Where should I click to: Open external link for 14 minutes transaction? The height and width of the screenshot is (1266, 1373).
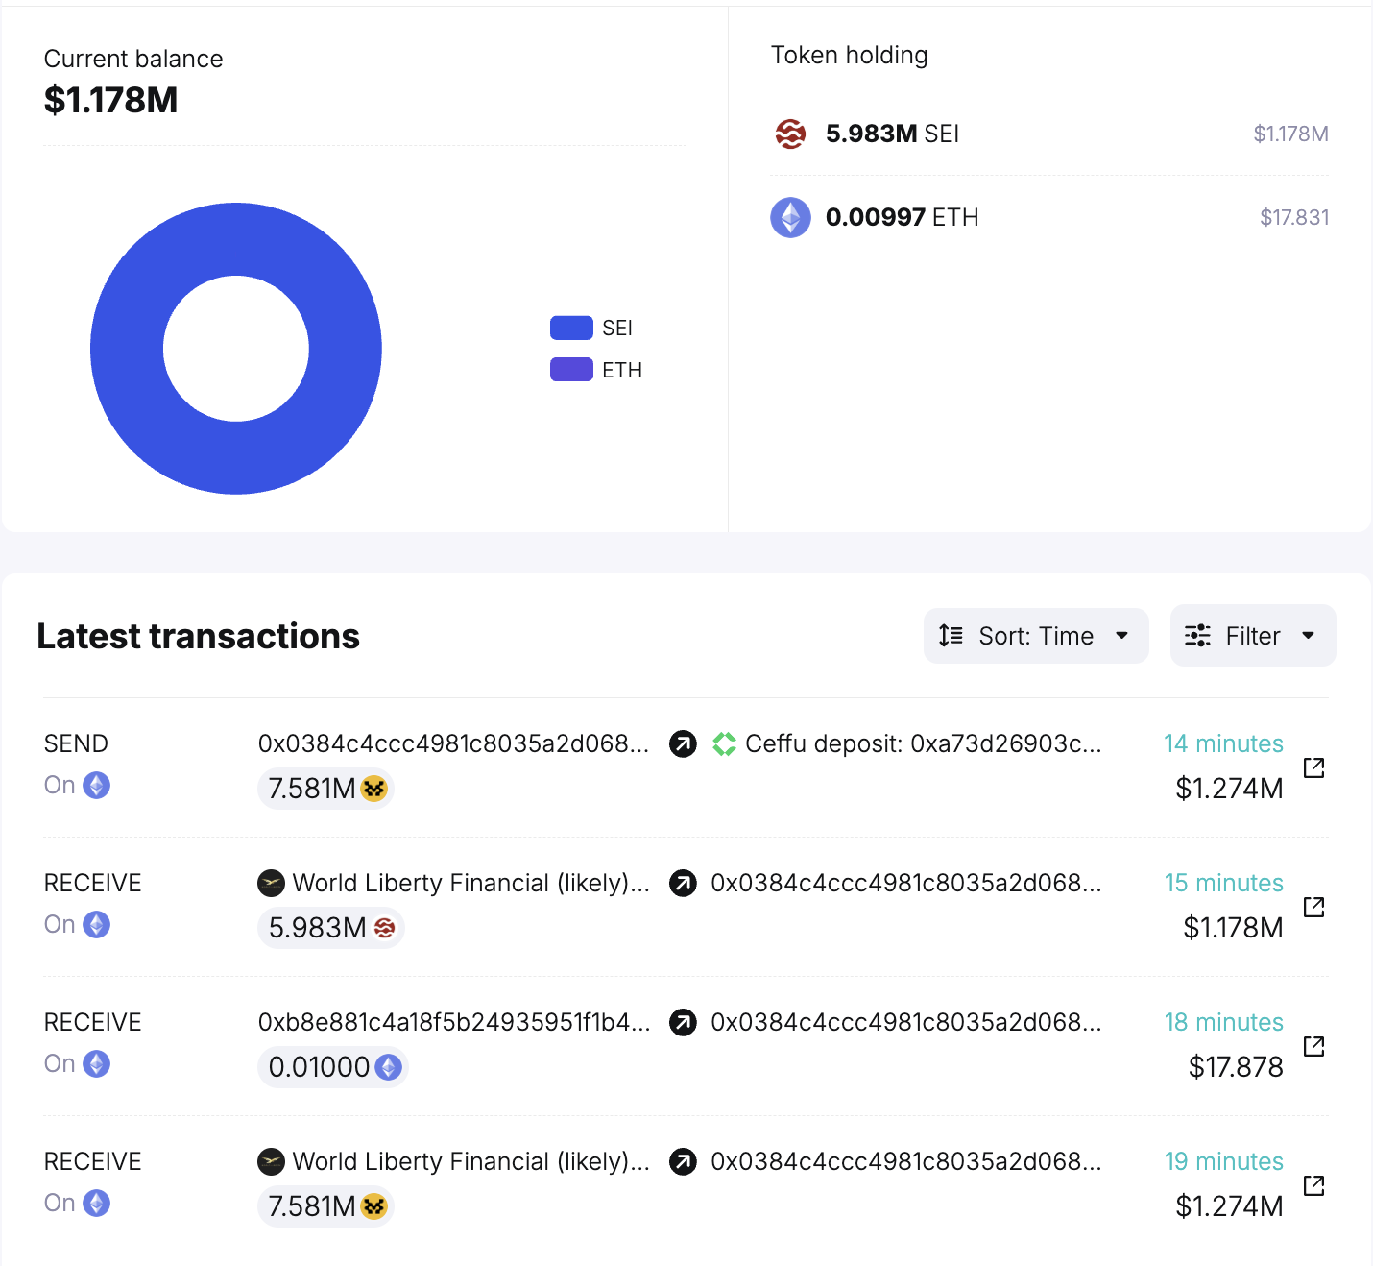1313,767
